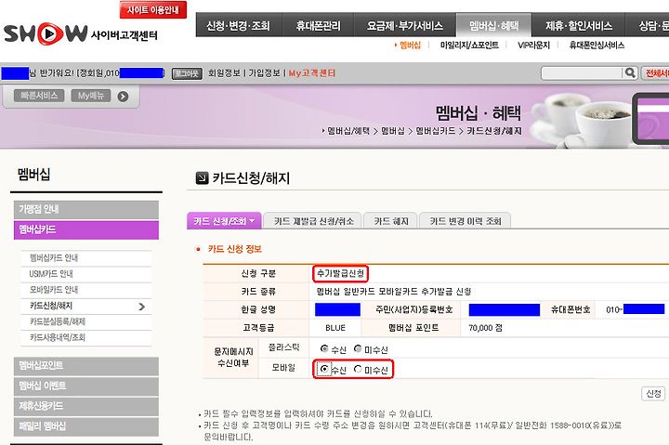This screenshot has width=669, height=445.
Task: Select 플라스틱 수신 radio button
Action: tap(324, 349)
